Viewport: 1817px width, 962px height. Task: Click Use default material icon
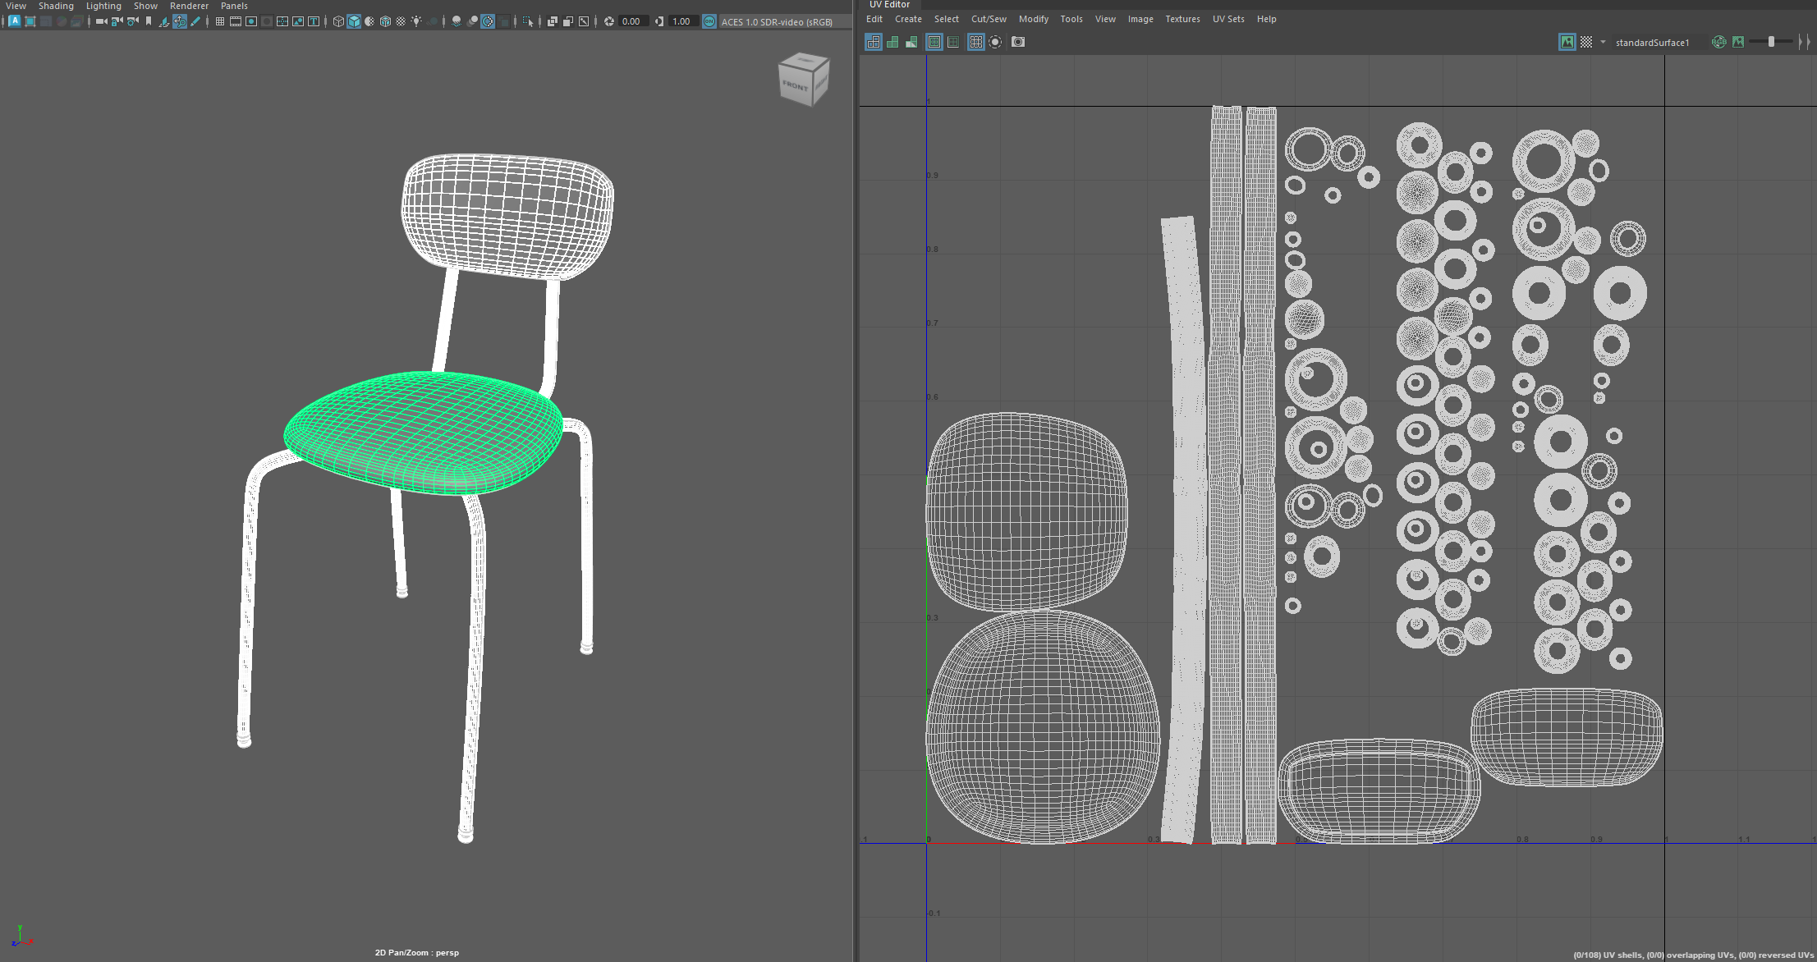pos(369,21)
